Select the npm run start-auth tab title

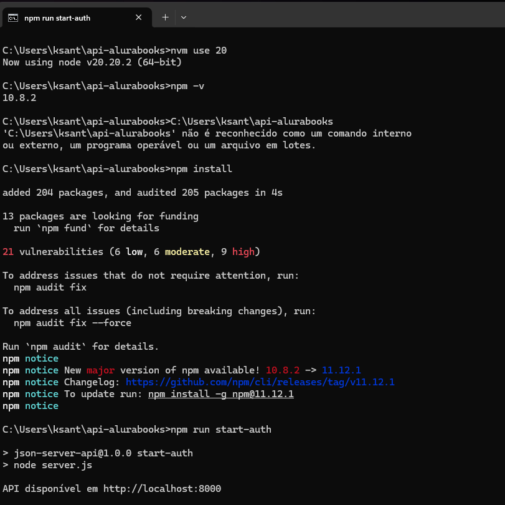[57, 18]
